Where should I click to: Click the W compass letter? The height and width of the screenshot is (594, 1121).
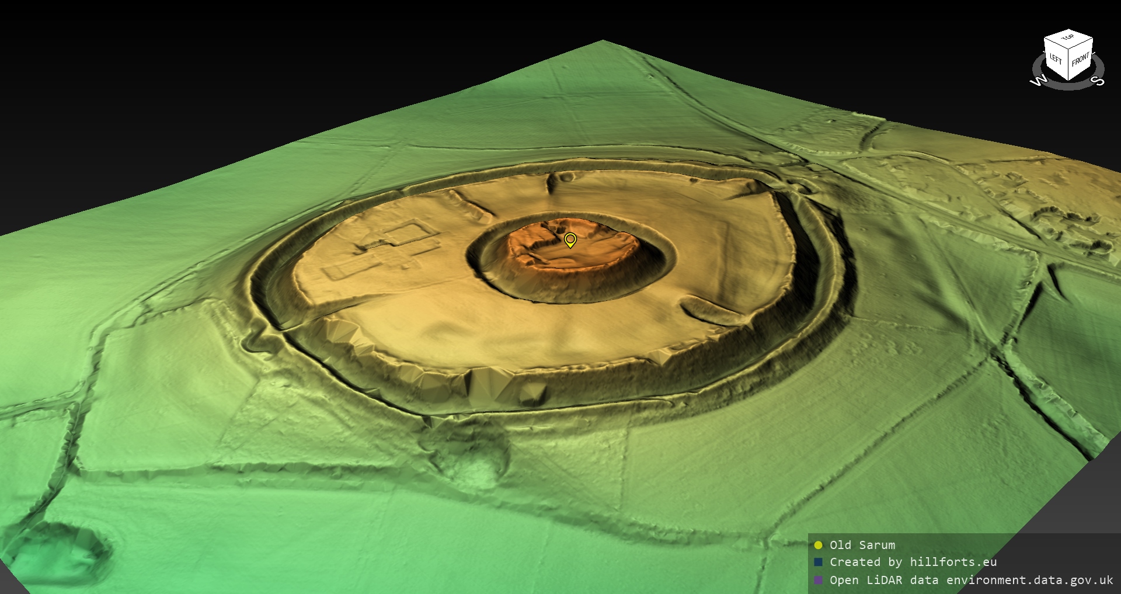tap(1039, 80)
